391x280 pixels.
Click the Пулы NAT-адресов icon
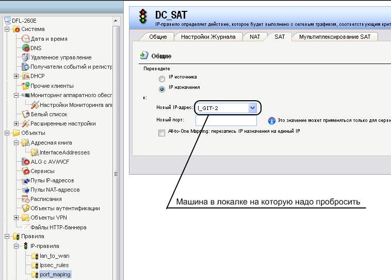pos(26,190)
